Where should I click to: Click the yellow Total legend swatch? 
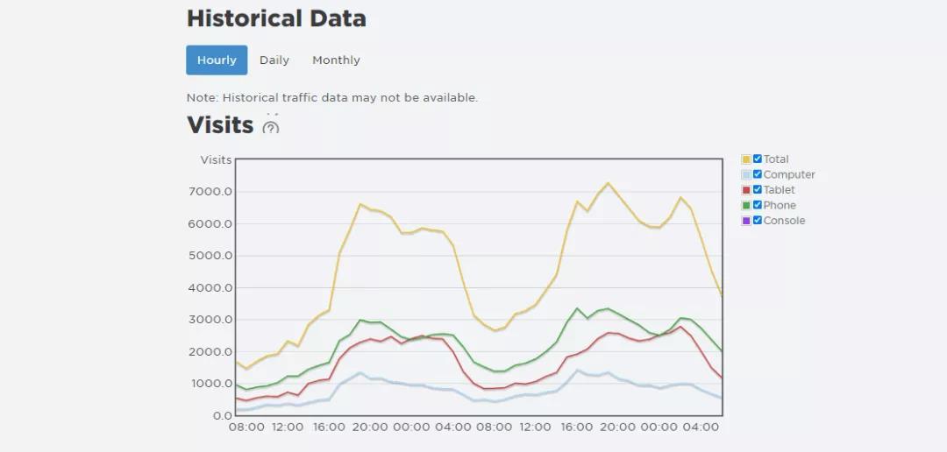[746, 159]
